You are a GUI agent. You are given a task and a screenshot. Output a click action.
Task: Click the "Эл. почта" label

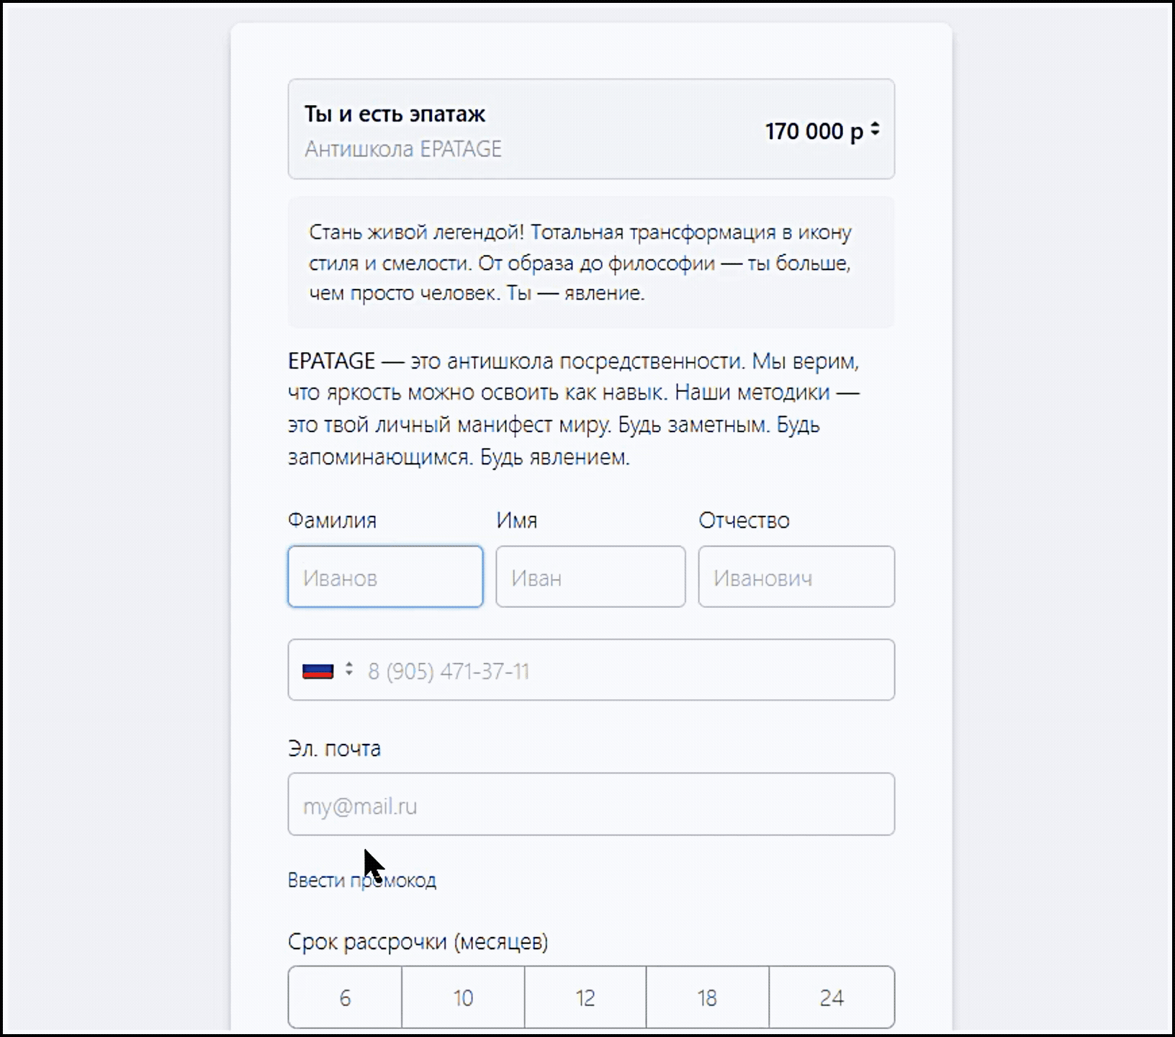(x=334, y=748)
